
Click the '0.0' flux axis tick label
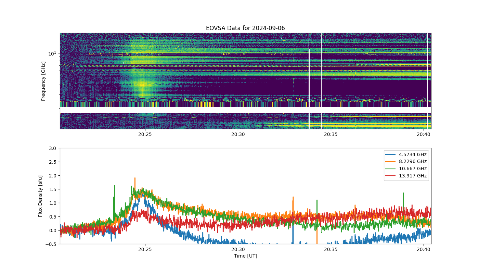click(53, 231)
